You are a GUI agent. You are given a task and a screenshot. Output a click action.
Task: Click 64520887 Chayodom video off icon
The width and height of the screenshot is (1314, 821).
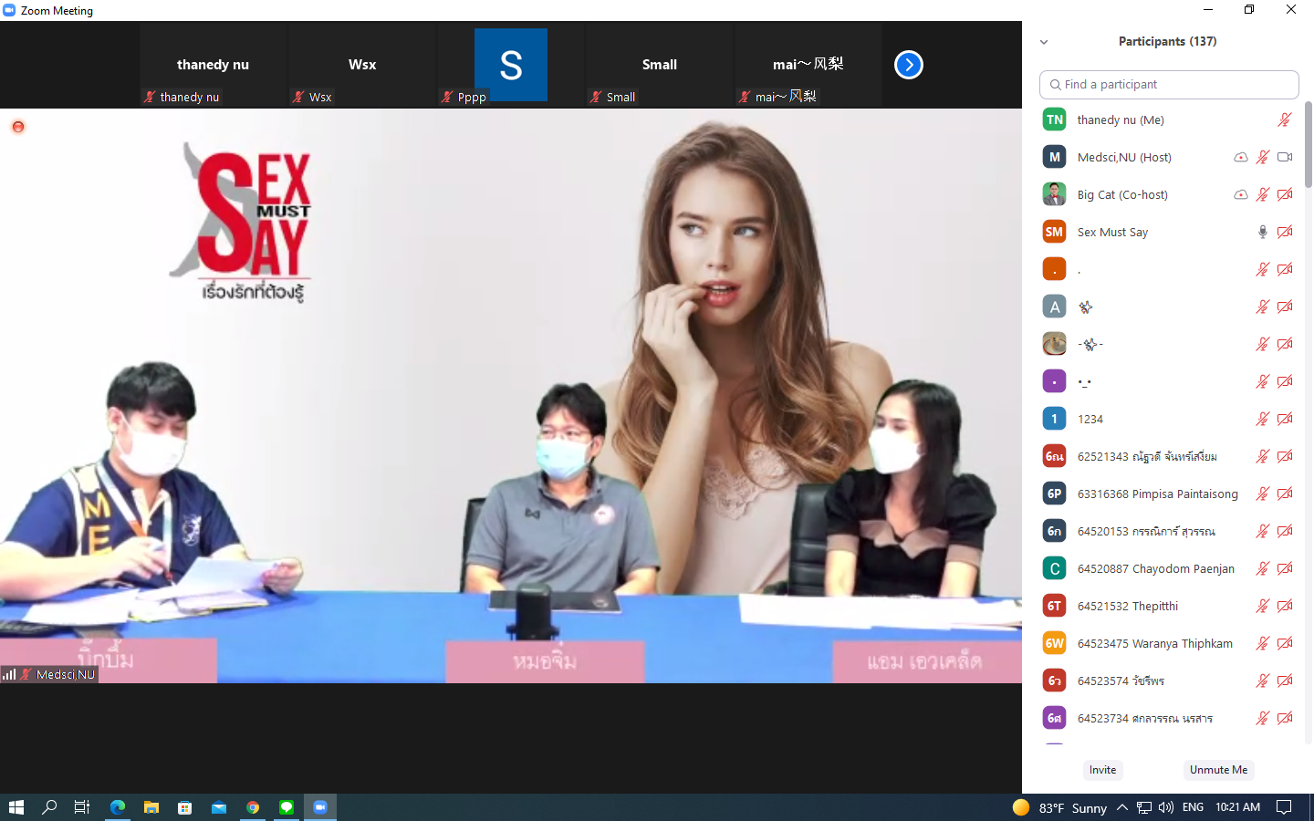point(1285,568)
